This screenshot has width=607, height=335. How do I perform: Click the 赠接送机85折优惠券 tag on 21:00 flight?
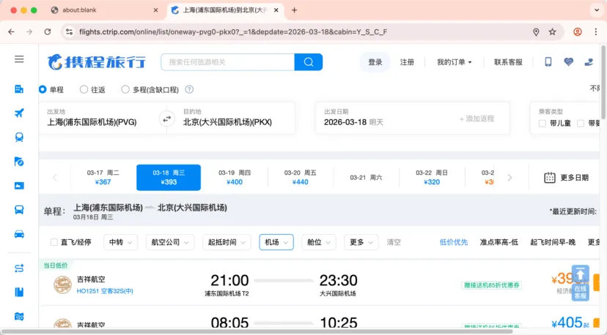(492, 285)
